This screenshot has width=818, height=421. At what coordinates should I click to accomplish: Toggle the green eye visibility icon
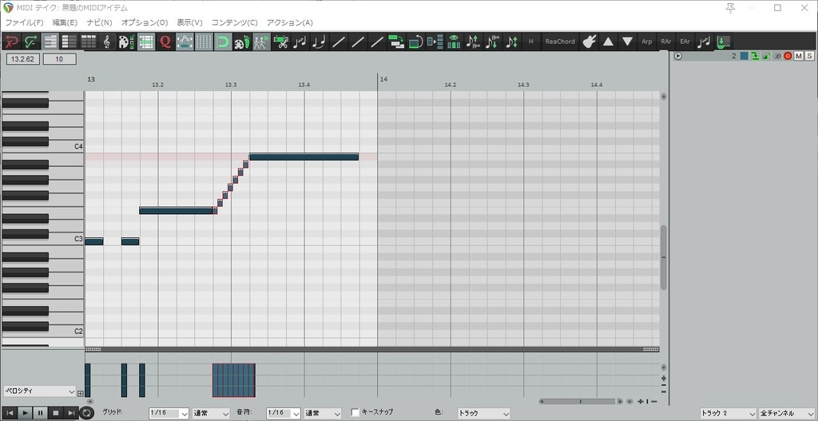(454, 42)
